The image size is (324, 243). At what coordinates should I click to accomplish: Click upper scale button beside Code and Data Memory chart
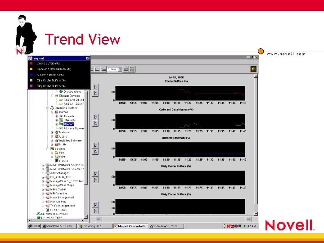click(95, 117)
